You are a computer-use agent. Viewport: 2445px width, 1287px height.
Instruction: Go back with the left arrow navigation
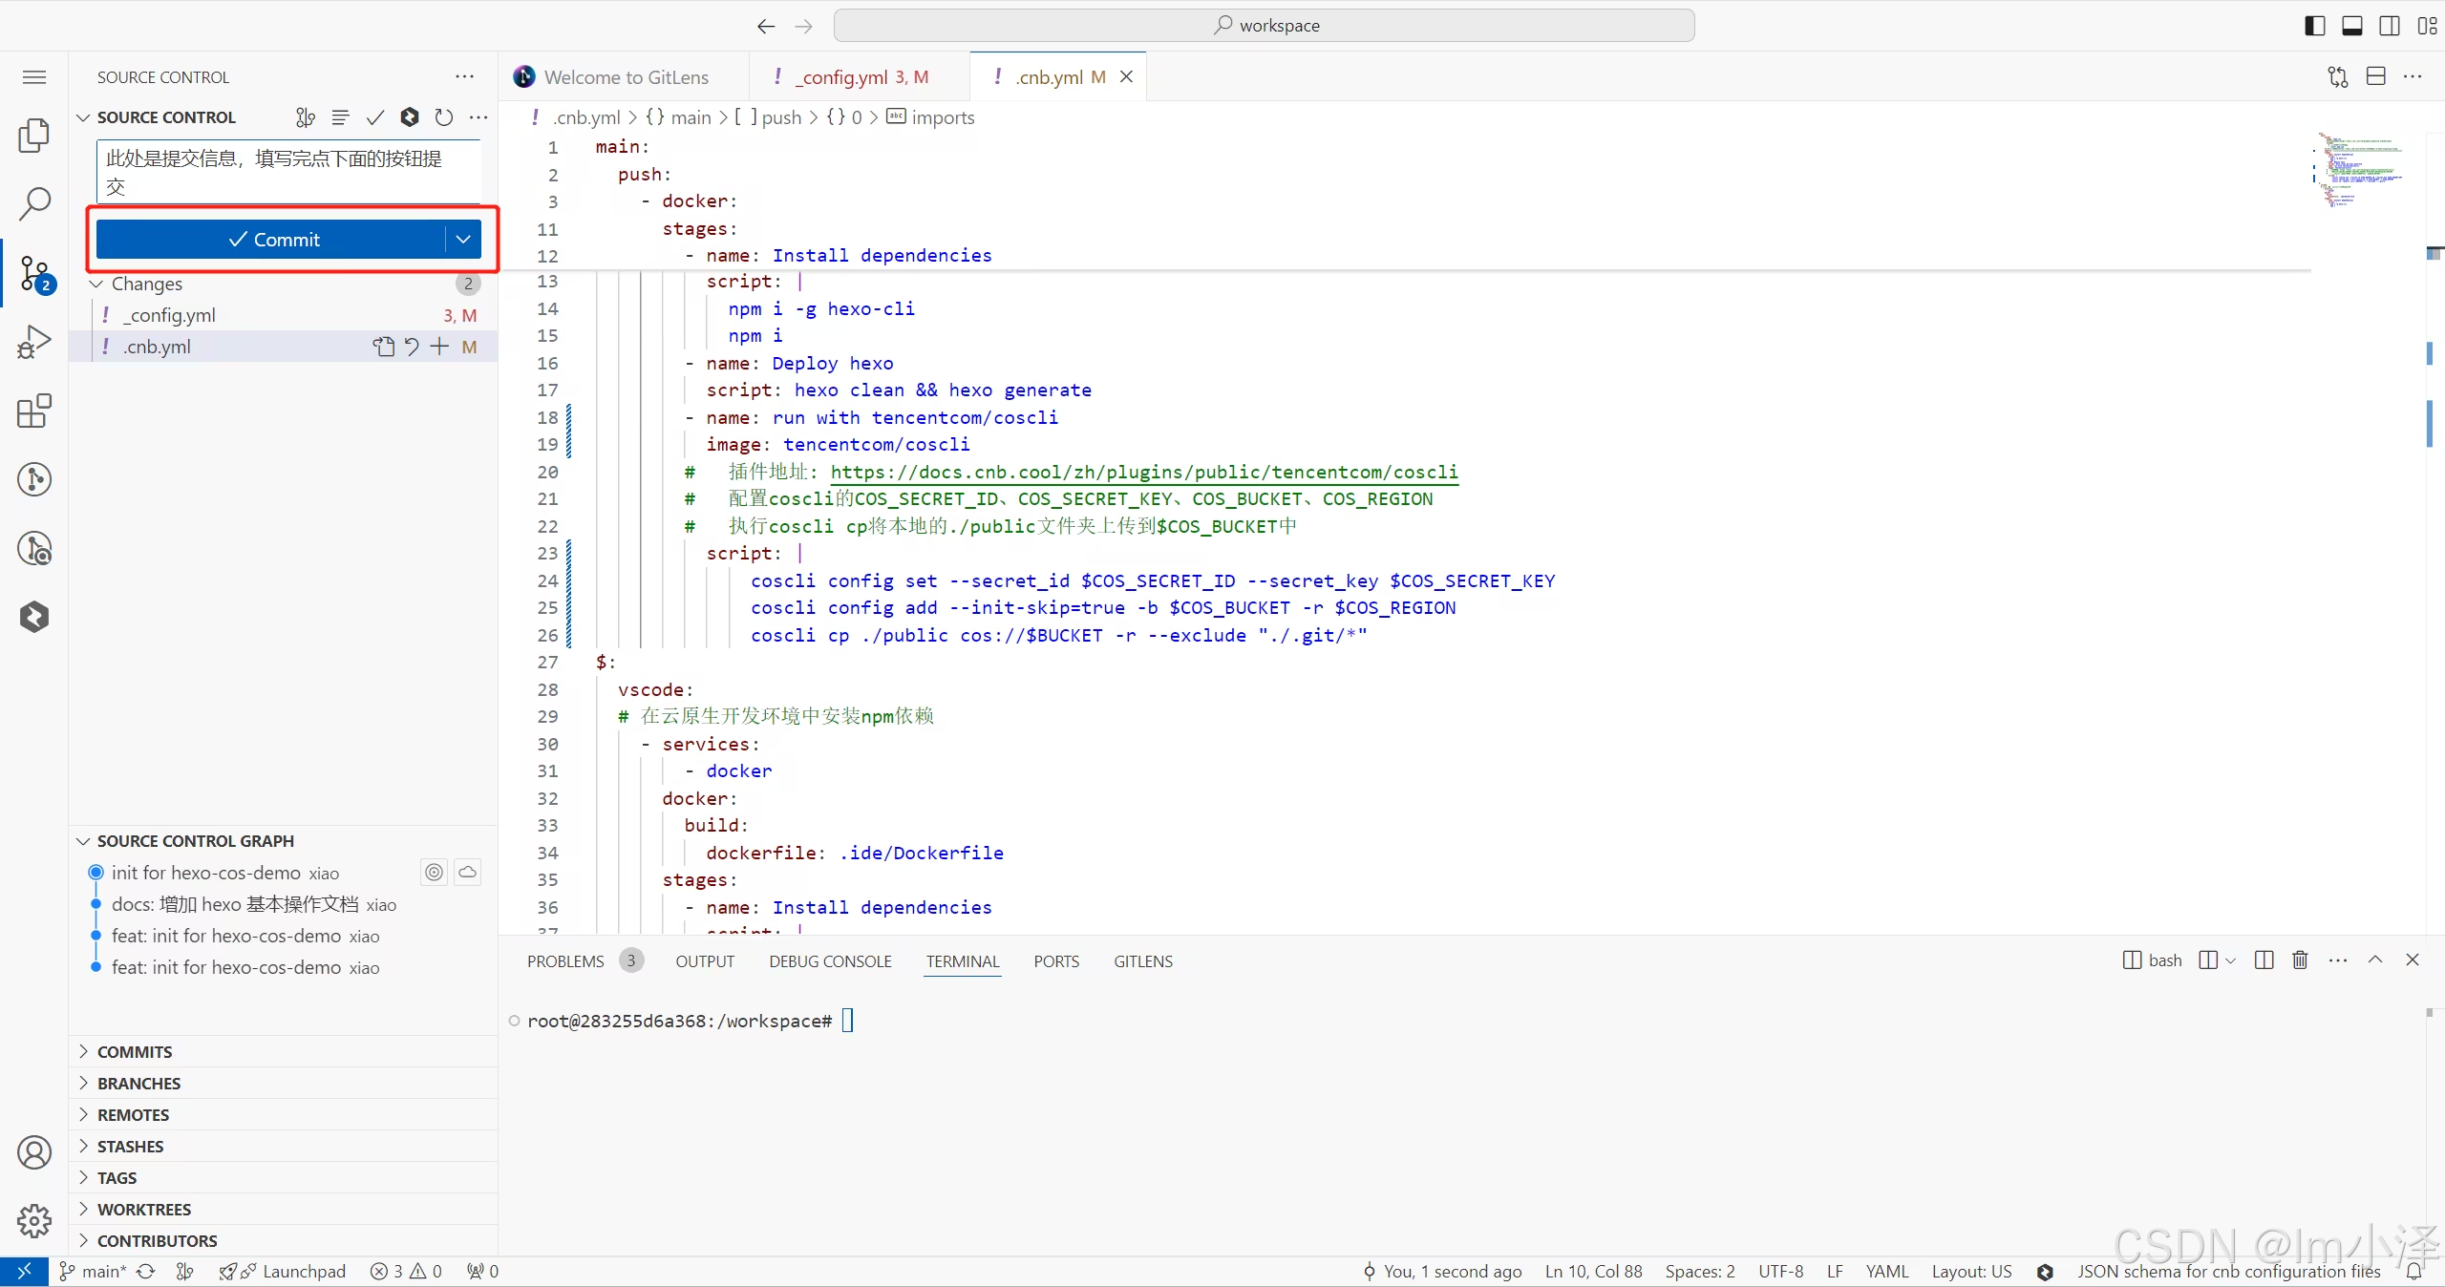tap(766, 26)
